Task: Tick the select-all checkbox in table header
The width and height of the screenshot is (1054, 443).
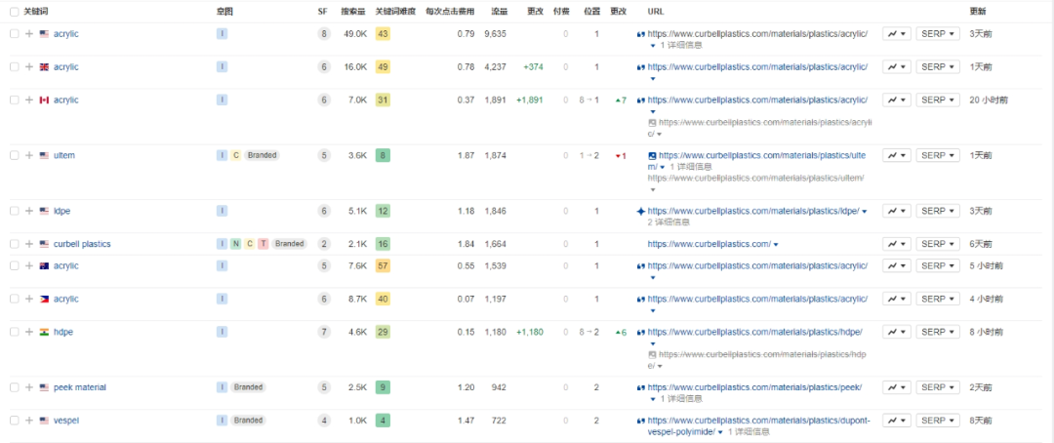Action: coord(14,11)
